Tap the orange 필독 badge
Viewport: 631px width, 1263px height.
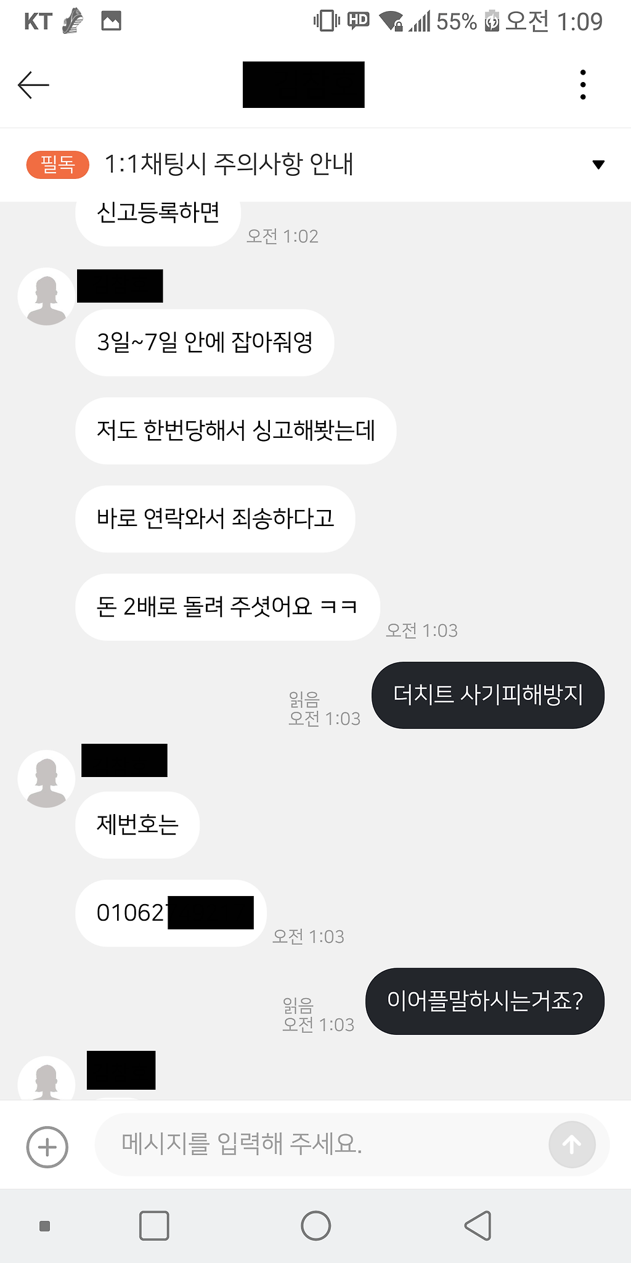[58, 165]
